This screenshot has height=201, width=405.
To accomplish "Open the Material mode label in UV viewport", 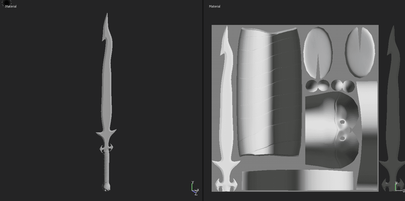I will tap(215, 6).
